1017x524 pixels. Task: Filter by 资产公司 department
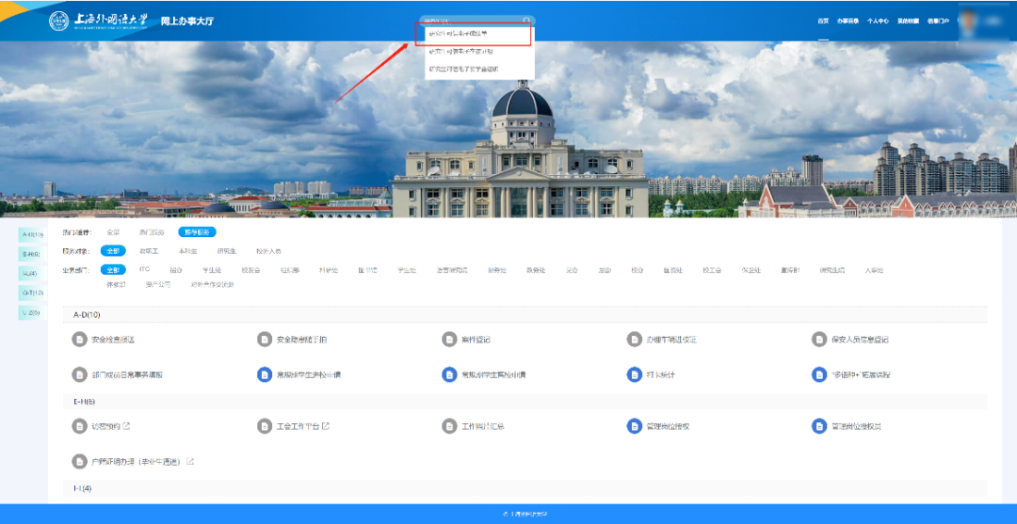158,284
